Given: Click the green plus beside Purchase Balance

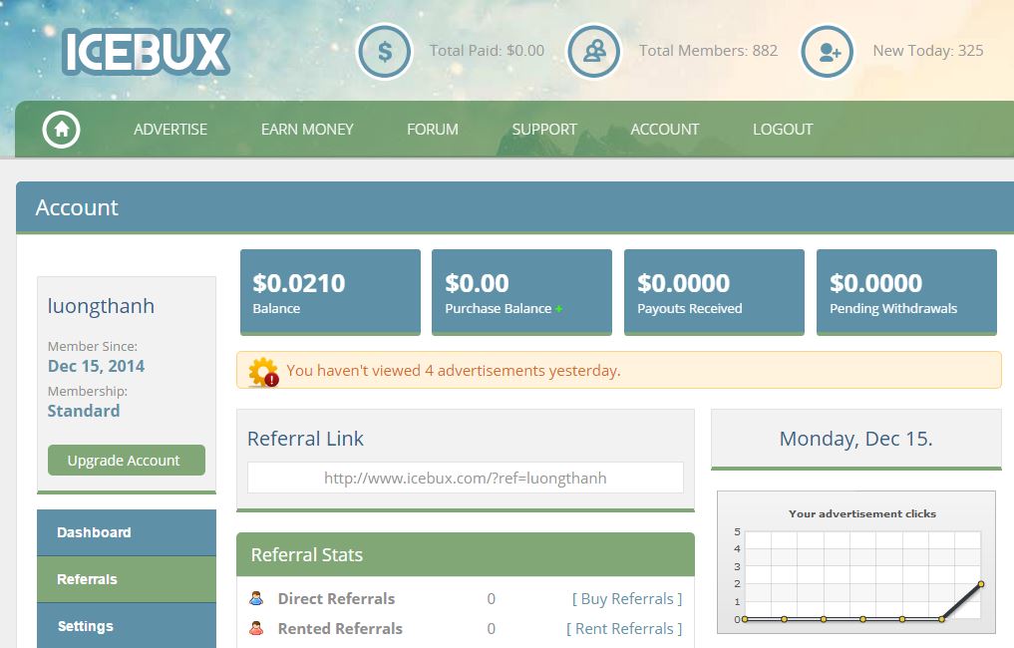Looking at the screenshot, I should (558, 309).
